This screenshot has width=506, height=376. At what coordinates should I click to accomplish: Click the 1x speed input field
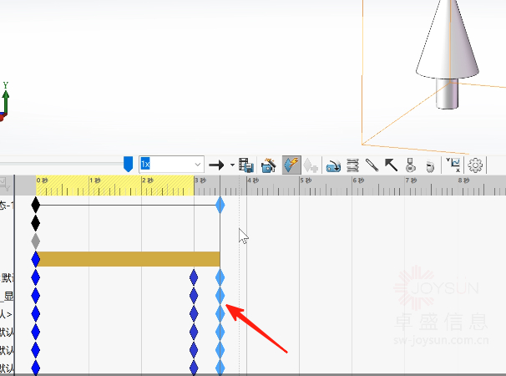165,164
